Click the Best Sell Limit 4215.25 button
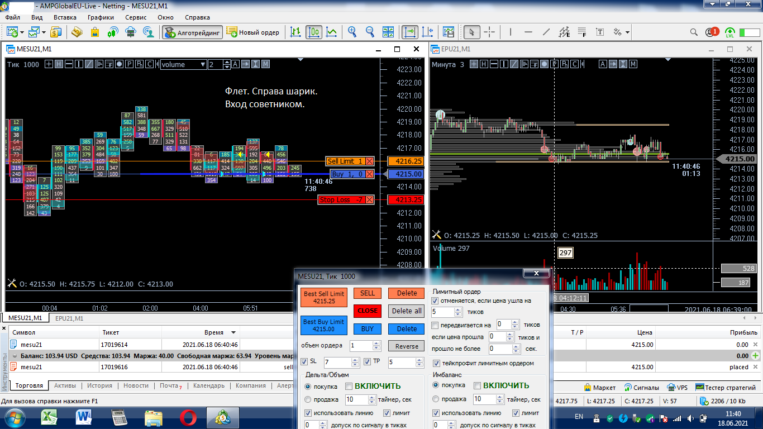Screen dimensions: 763x429 324,297
